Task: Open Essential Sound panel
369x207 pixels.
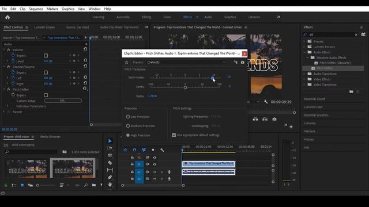Action: (x=314, y=99)
